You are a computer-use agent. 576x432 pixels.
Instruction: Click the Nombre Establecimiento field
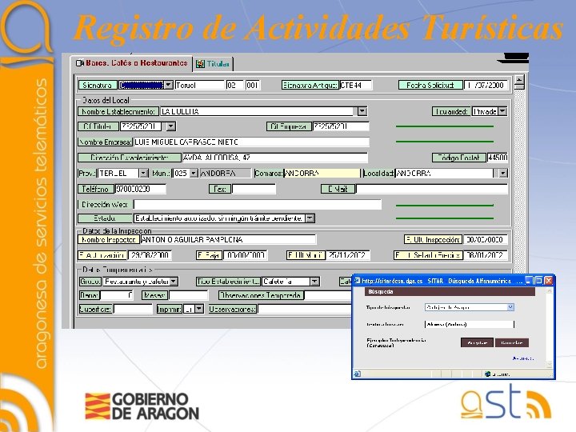pyautogui.click(x=257, y=111)
